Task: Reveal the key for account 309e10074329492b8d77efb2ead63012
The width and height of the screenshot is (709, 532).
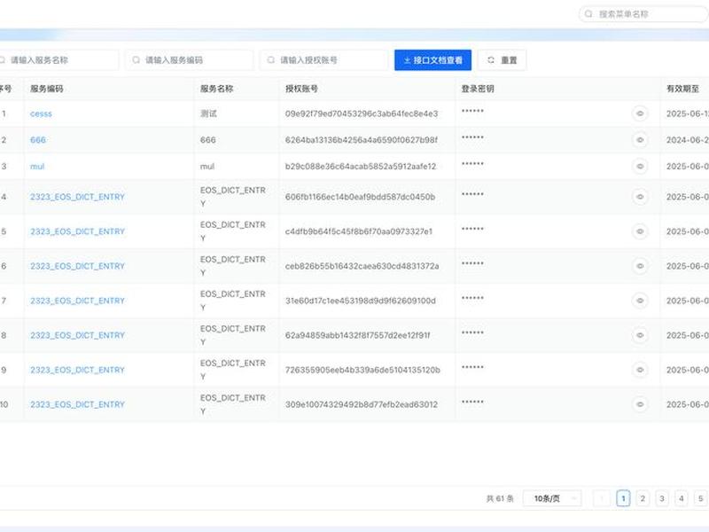Action: tap(640, 404)
